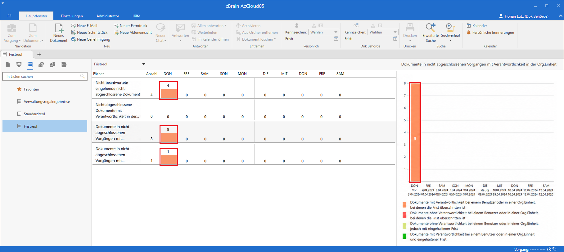Select Neues Schriftstück in the ribbon

click(x=89, y=33)
